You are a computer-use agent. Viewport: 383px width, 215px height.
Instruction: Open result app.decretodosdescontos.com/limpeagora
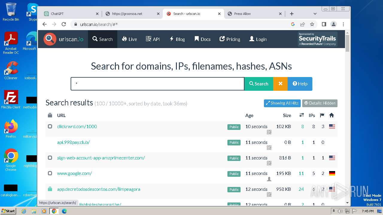98,189
